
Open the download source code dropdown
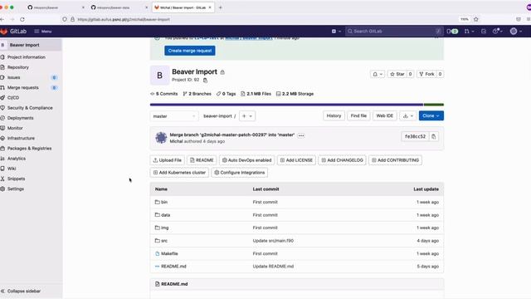(x=407, y=116)
